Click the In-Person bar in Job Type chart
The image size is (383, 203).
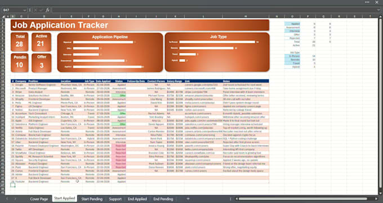tap(217, 42)
